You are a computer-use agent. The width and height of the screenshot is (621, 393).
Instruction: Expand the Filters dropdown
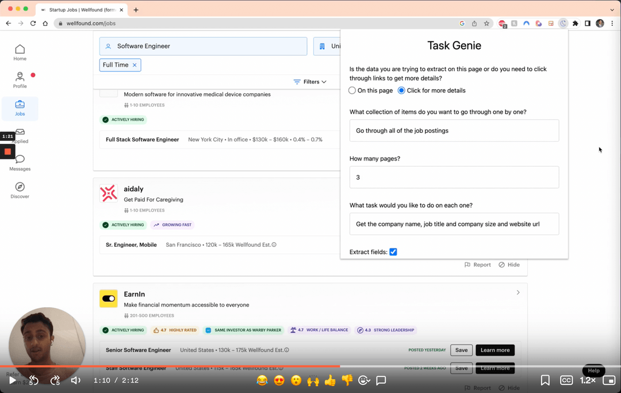309,82
